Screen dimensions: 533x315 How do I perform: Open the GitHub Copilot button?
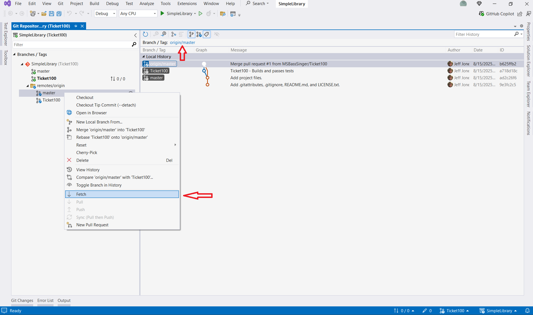[497, 14]
